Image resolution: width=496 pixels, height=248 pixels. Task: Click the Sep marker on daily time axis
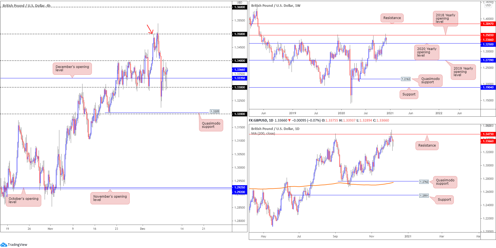(335, 236)
